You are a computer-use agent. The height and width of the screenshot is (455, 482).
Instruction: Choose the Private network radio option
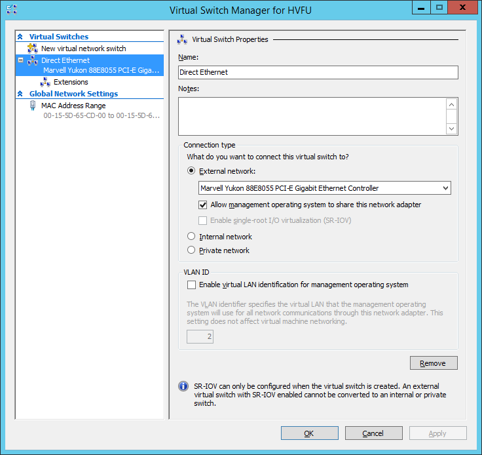click(x=191, y=250)
